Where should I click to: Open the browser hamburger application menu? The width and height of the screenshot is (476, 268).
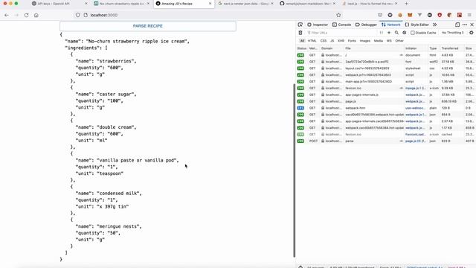tap(469, 15)
